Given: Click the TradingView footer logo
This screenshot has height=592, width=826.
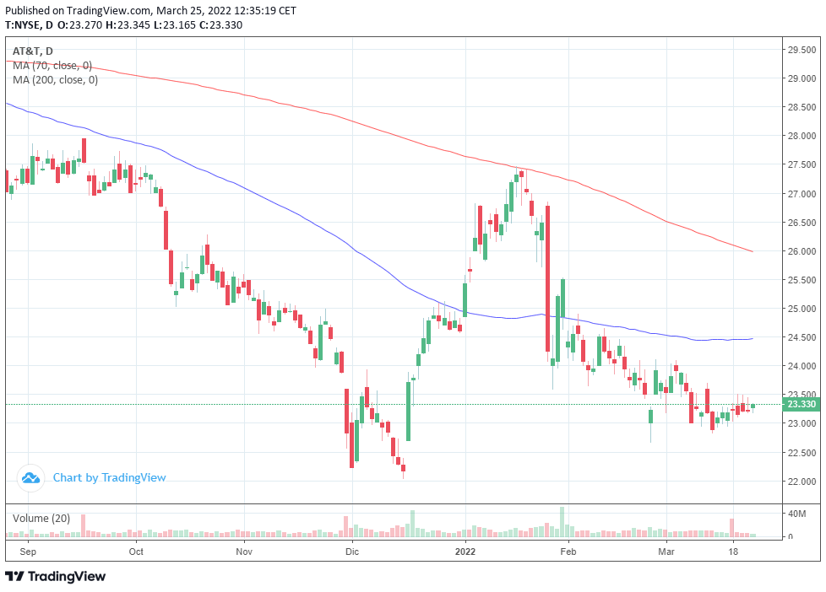Looking at the screenshot, I should coord(56,576).
